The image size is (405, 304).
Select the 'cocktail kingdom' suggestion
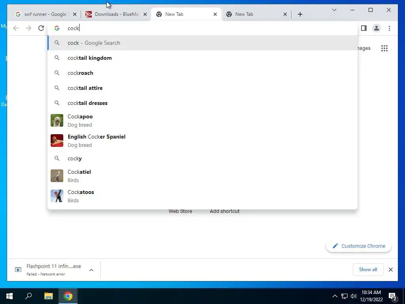point(202,58)
